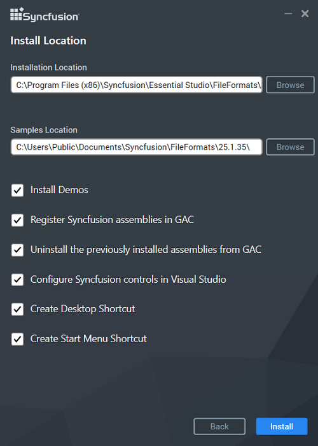Click the Syncfusion logo in the header
This screenshot has height=446, width=318.
(x=45, y=15)
